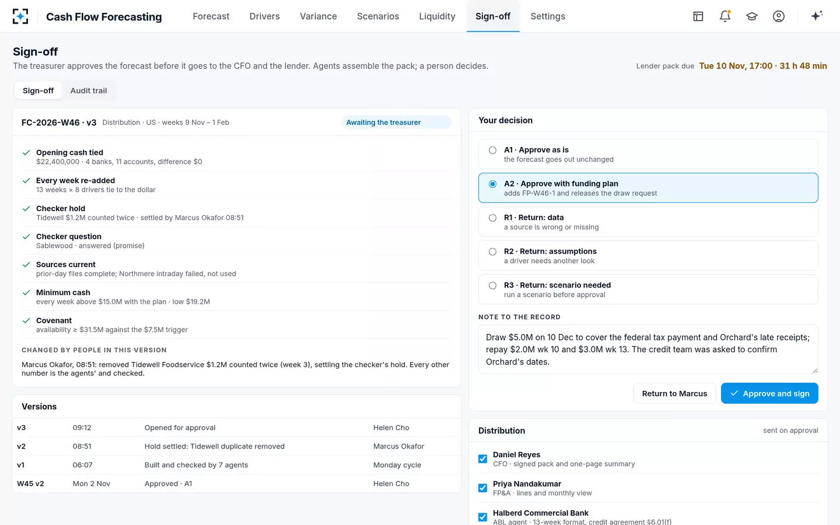Select R2 Return: assumptions option
Screen dimensions: 840x525
(x=648, y=256)
